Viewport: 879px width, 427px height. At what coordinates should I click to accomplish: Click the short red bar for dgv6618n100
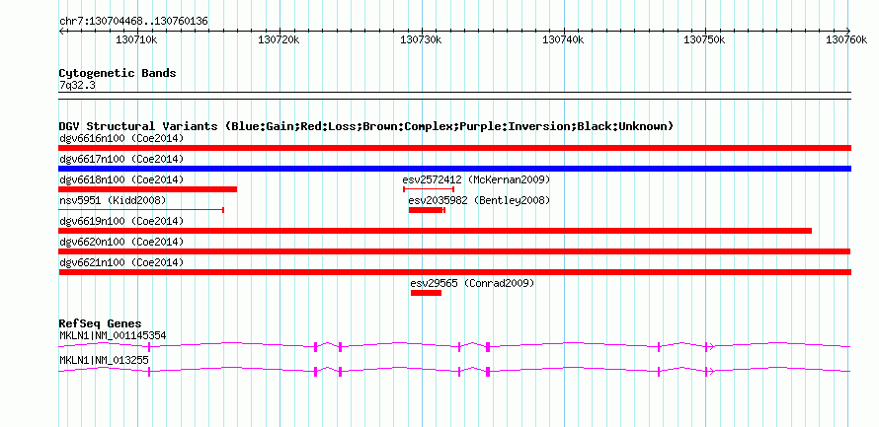coord(148,189)
